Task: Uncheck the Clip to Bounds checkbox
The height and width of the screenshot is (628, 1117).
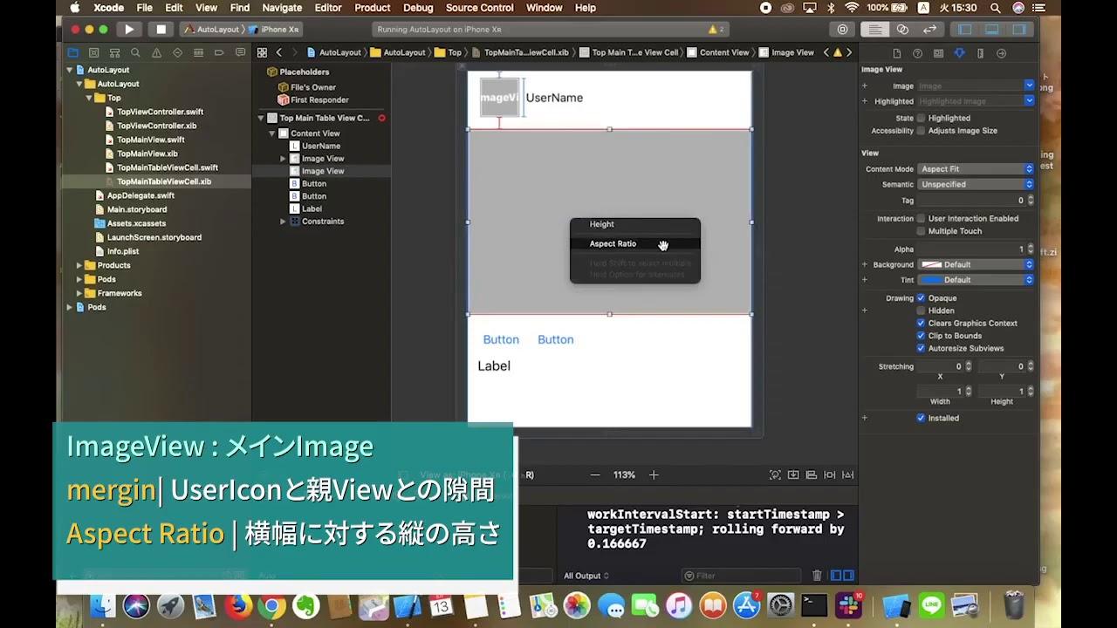Action: [x=921, y=336]
